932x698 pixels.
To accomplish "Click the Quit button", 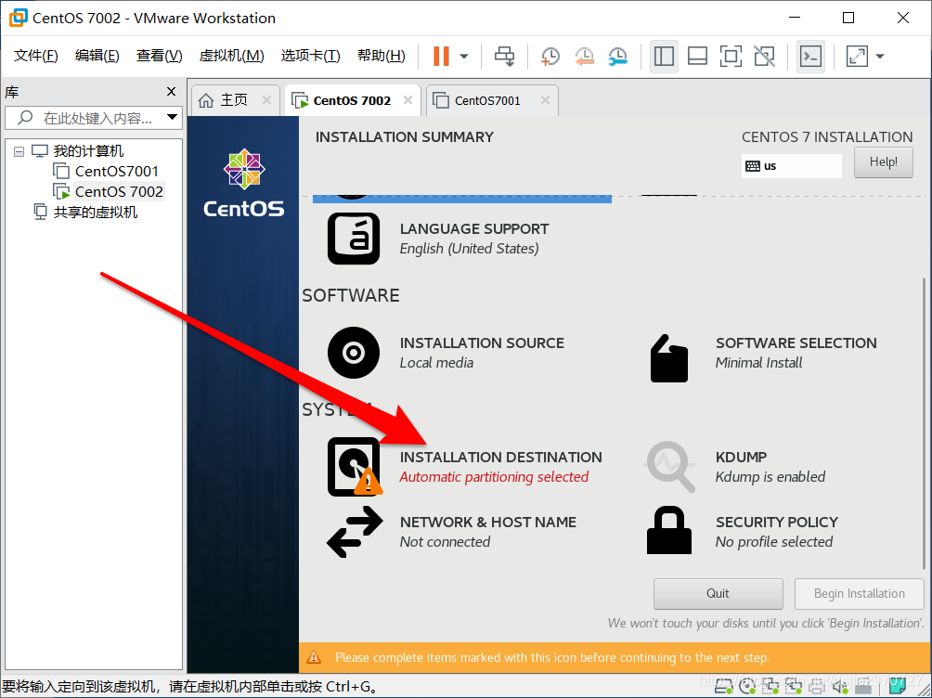I will point(718,593).
